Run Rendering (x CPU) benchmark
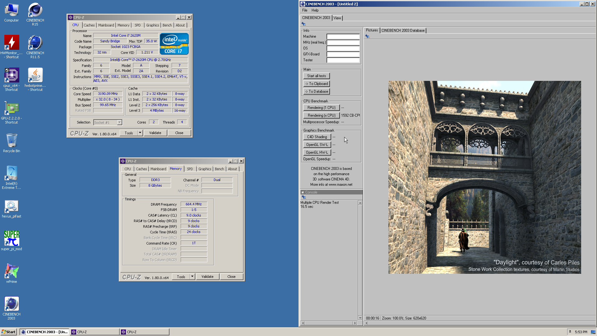Image resolution: width=597 pixels, height=336 pixels. point(321,115)
